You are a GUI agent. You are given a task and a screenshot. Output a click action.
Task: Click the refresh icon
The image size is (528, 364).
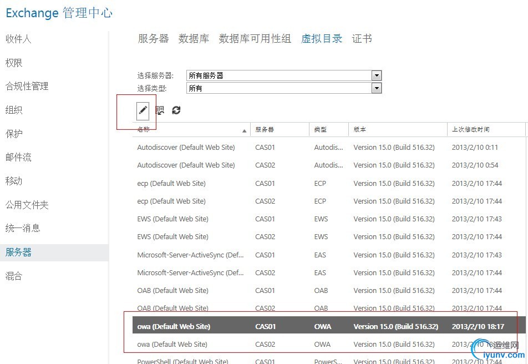point(176,110)
